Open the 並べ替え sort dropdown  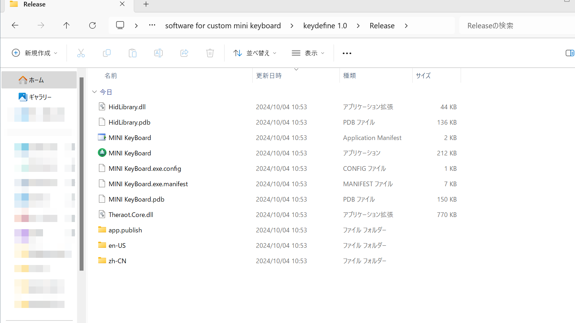[x=255, y=53]
